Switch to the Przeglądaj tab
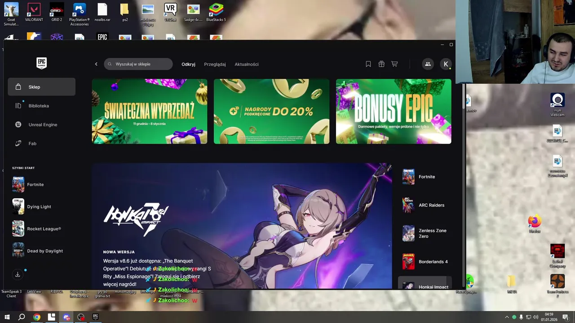 click(215, 64)
